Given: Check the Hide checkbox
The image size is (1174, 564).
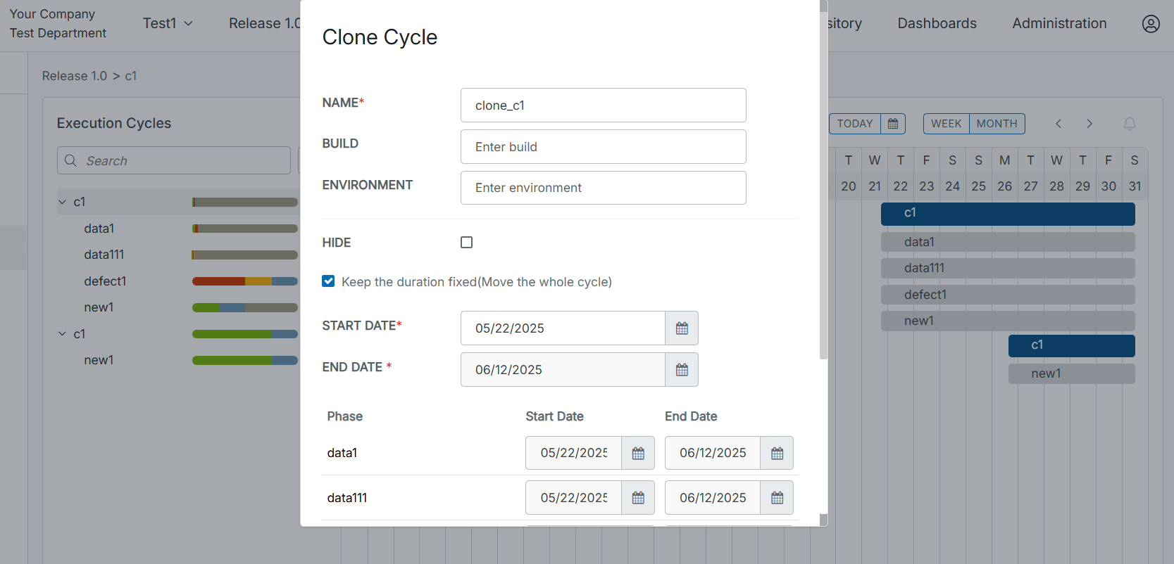Looking at the screenshot, I should (466, 243).
